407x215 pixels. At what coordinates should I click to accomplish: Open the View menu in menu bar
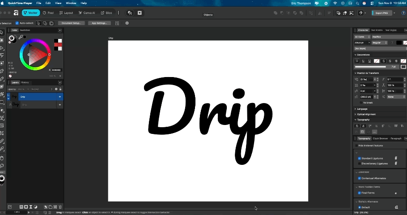click(58, 3)
